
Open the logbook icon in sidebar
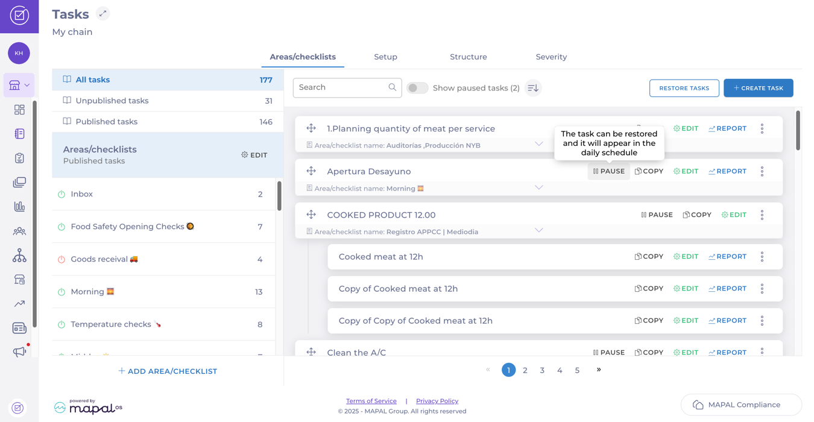tap(19, 134)
